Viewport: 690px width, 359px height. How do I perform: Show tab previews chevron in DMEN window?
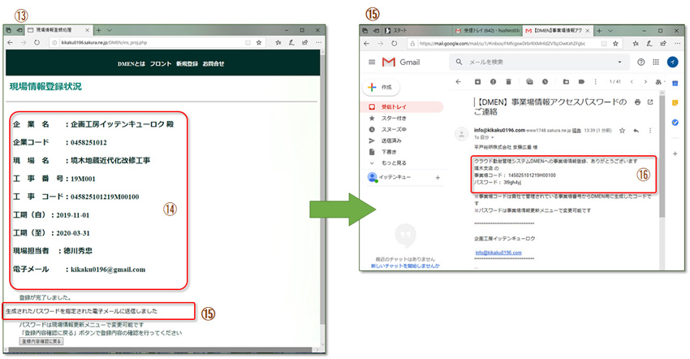(x=109, y=30)
